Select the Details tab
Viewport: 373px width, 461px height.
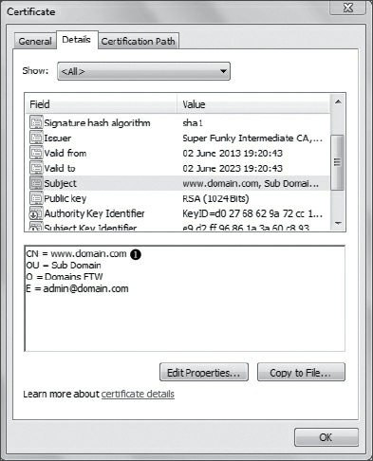(x=77, y=40)
